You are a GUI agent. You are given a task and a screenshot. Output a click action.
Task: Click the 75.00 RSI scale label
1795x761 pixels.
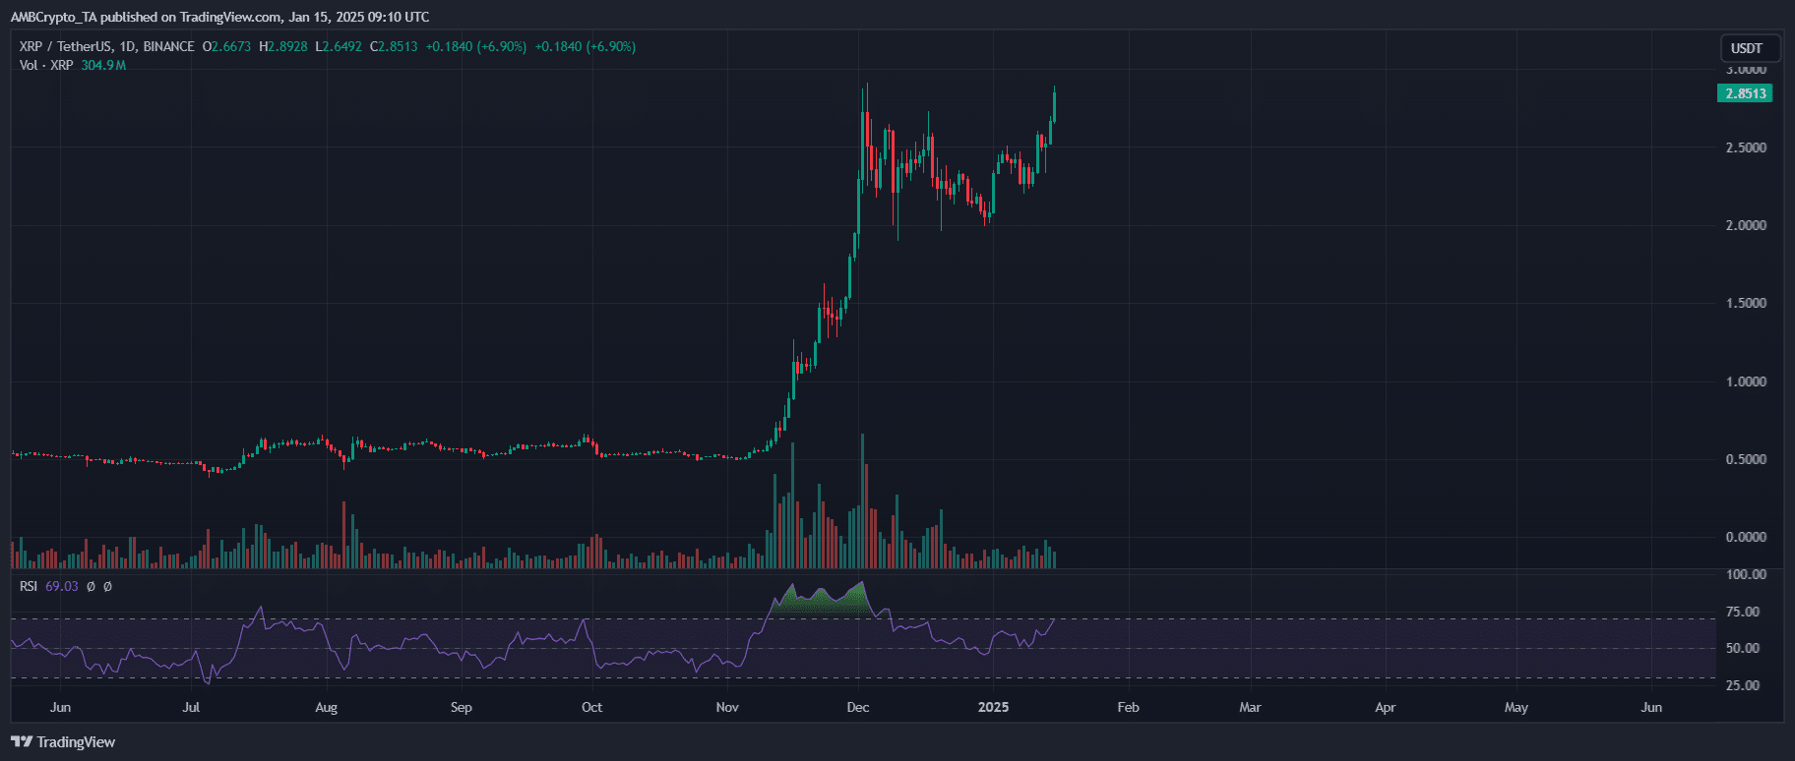1743,612
